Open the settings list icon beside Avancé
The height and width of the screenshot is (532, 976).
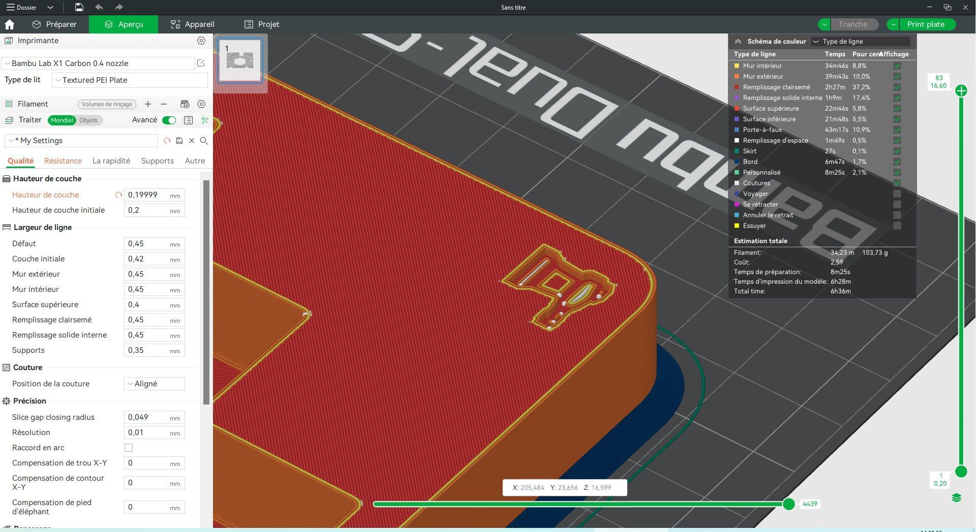(189, 120)
